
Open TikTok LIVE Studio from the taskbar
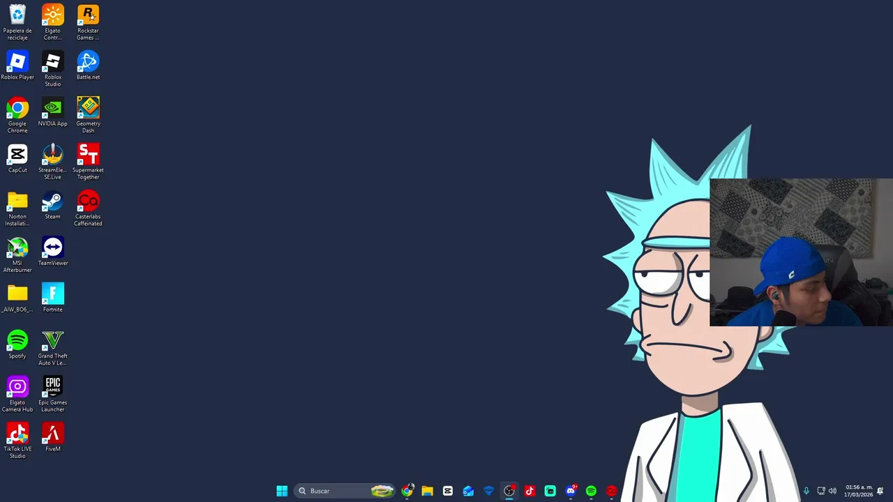coord(530,491)
